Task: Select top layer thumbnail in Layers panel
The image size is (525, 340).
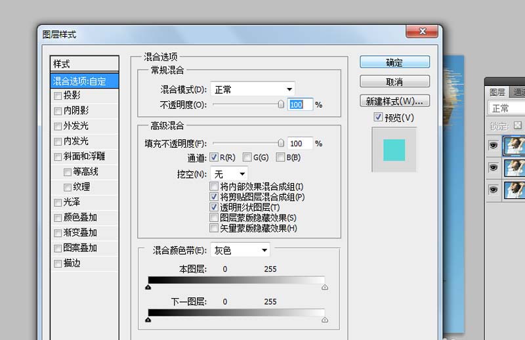Action: tap(514, 145)
